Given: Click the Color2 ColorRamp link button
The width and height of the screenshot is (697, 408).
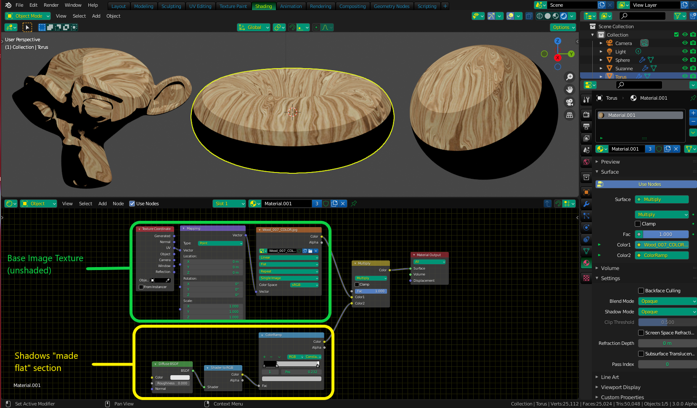Looking at the screenshot, I should [662, 255].
